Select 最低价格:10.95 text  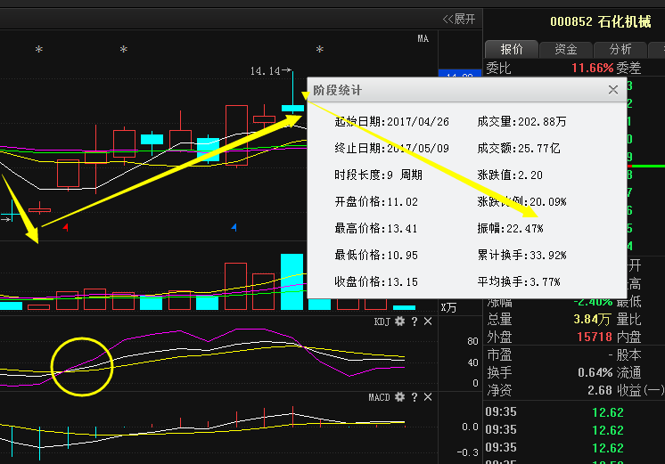pyautogui.click(x=376, y=256)
